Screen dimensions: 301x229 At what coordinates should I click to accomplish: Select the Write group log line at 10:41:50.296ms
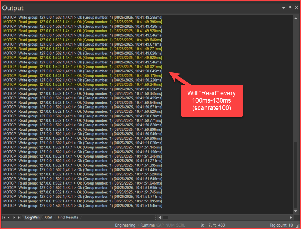(83, 89)
